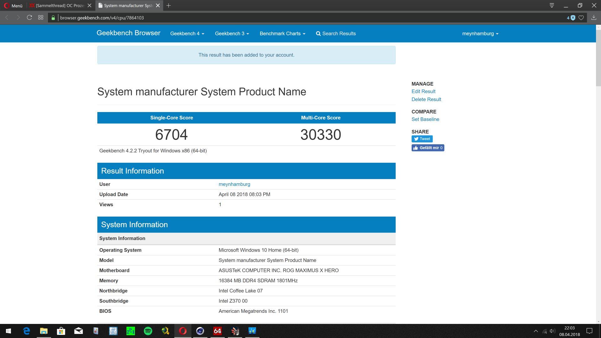Expand the Geekbench 4 dropdown menu
The image size is (601, 338).
click(187, 33)
